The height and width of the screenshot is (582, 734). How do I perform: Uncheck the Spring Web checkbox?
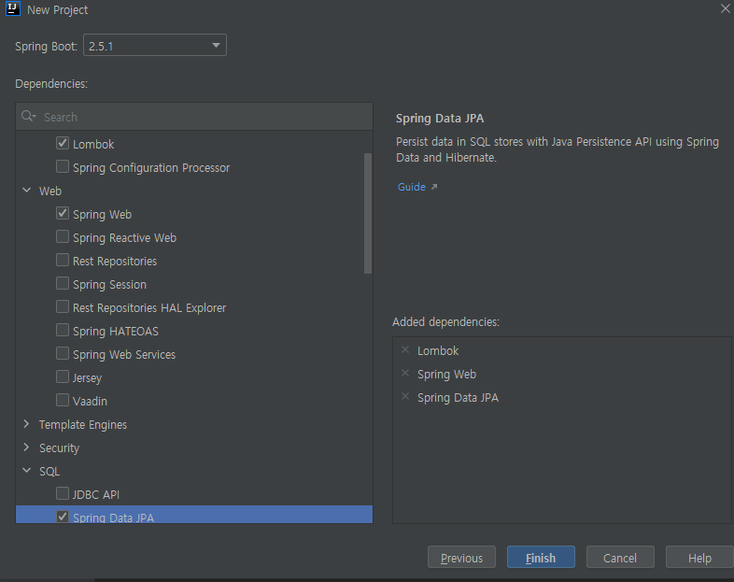pyautogui.click(x=63, y=214)
